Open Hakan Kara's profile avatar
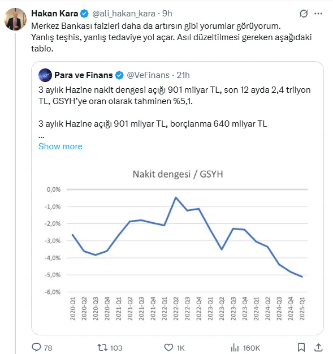This screenshot has width=333, height=354. point(15,19)
